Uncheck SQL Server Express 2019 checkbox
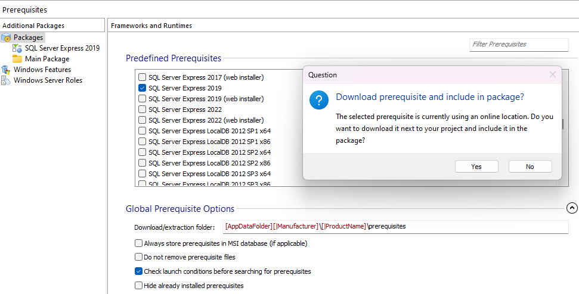Image resolution: width=579 pixels, height=294 pixels. pos(142,88)
